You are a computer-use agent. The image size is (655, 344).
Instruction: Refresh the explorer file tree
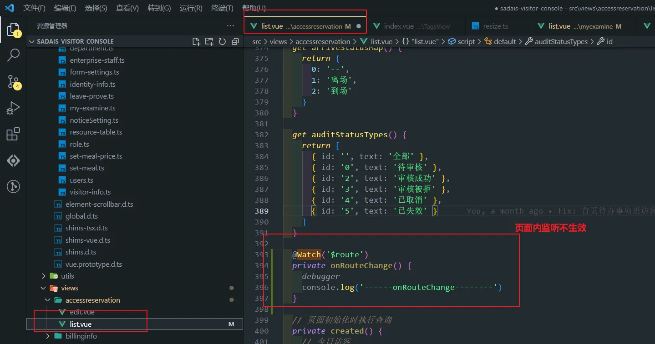pyautogui.click(x=222, y=41)
